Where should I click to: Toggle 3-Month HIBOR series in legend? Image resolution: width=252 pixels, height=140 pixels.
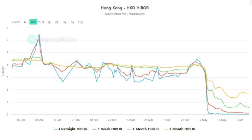tap(180, 129)
